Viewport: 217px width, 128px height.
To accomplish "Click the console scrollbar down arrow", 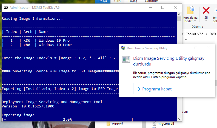I will [179, 119].
